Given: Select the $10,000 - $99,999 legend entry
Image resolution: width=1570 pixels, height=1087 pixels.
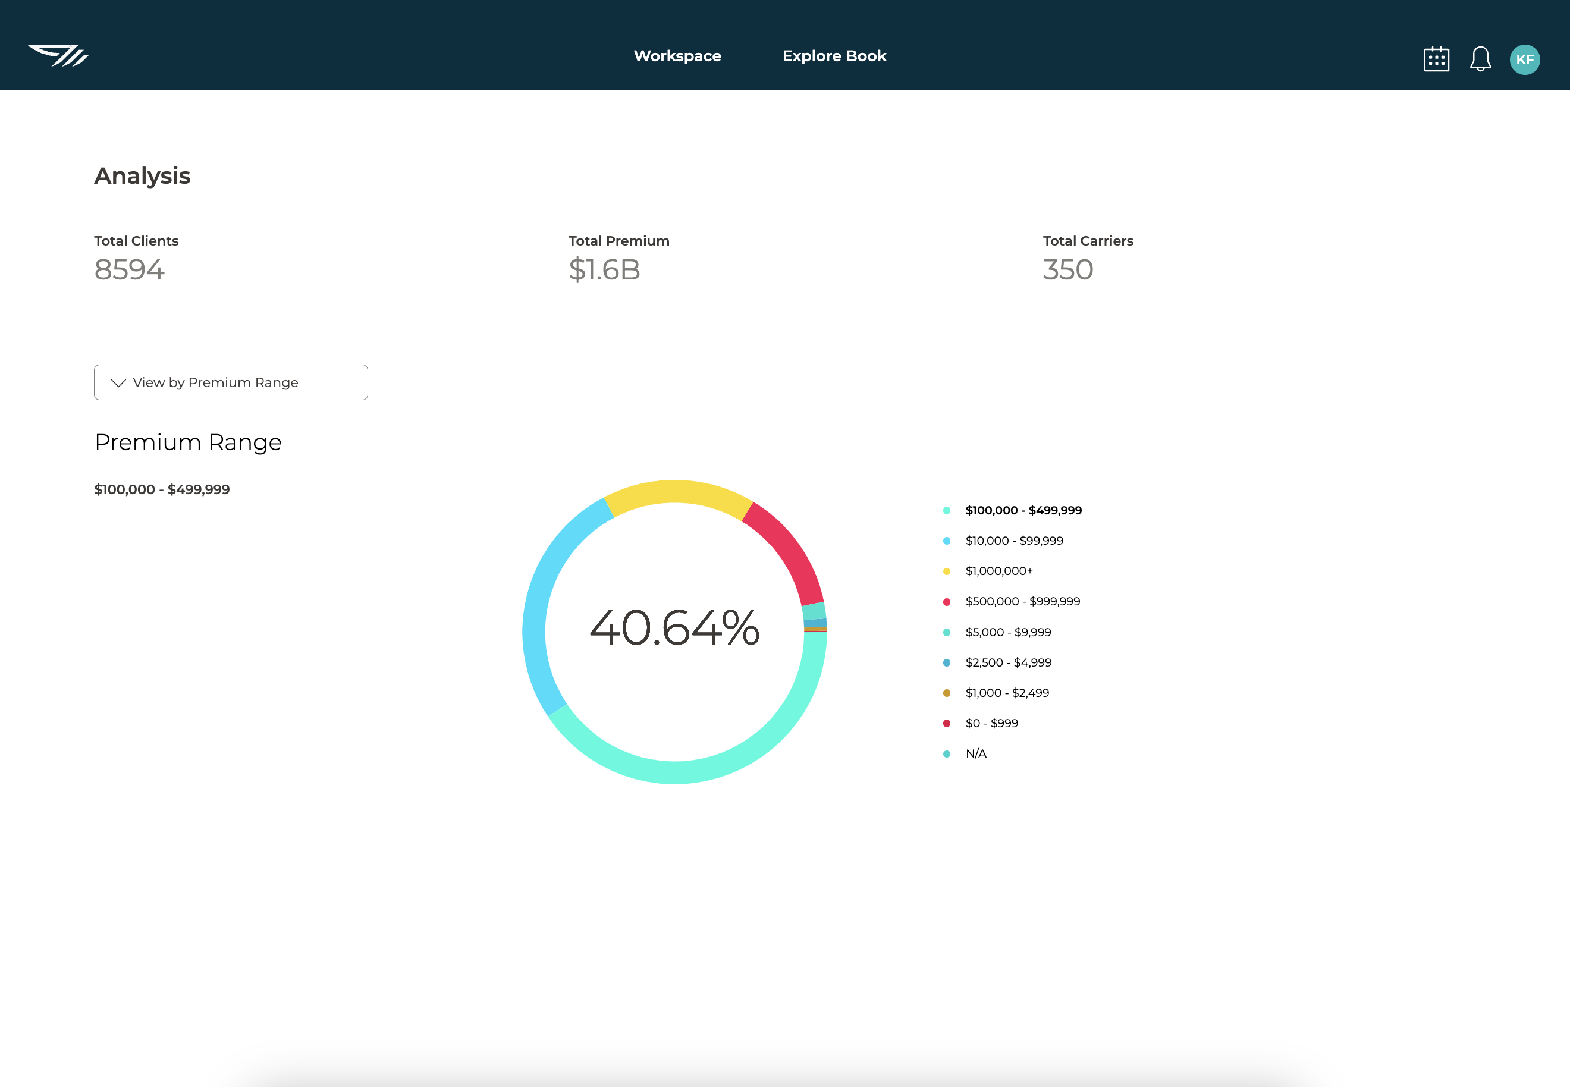Looking at the screenshot, I should tap(1003, 541).
